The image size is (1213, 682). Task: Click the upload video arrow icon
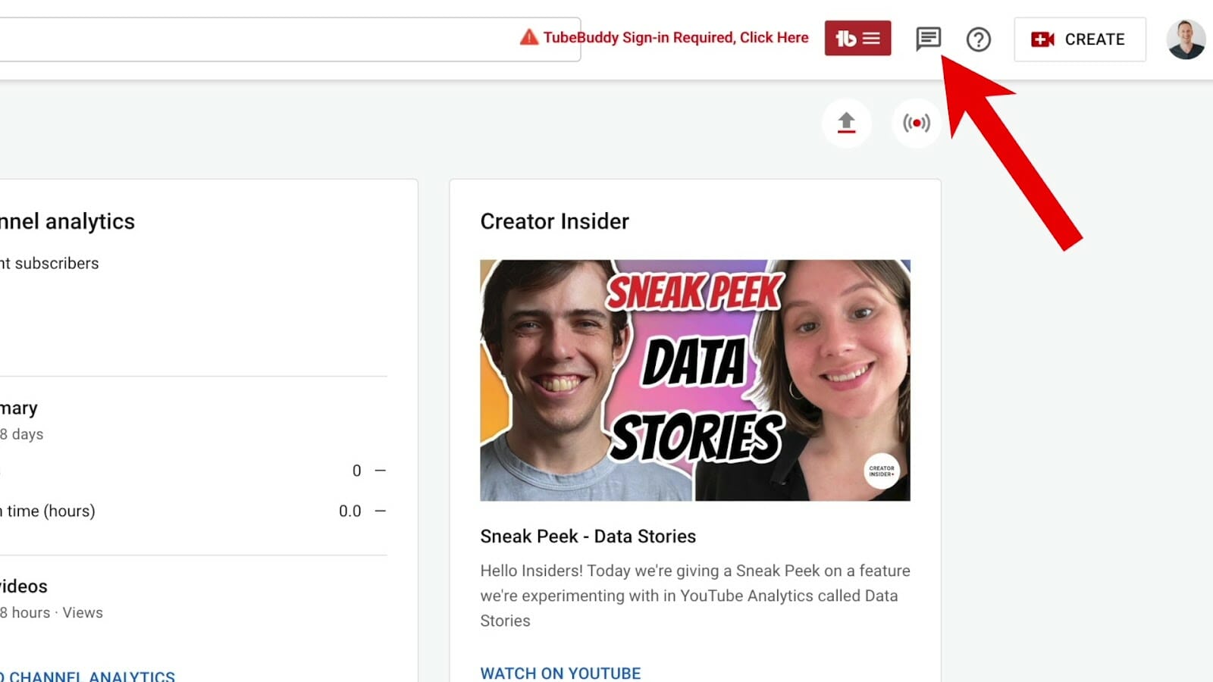[x=846, y=123]
